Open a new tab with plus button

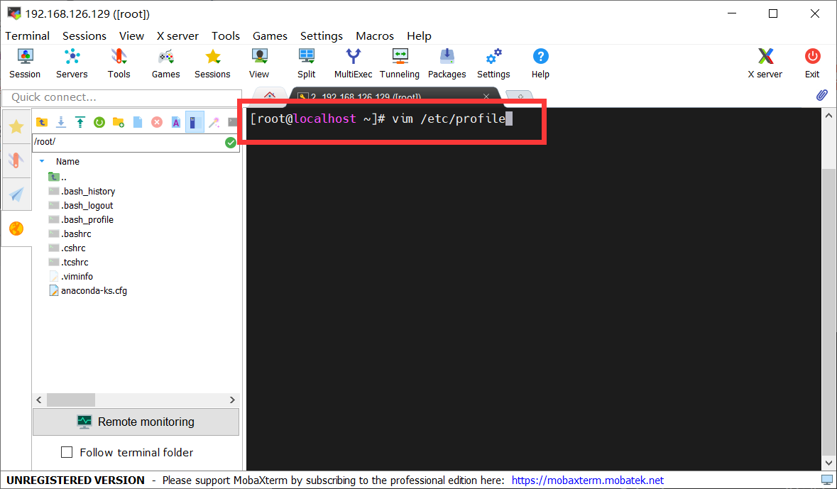520,97
